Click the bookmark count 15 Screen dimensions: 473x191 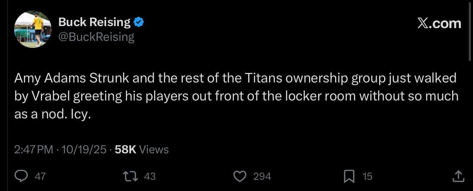point(368,176)
